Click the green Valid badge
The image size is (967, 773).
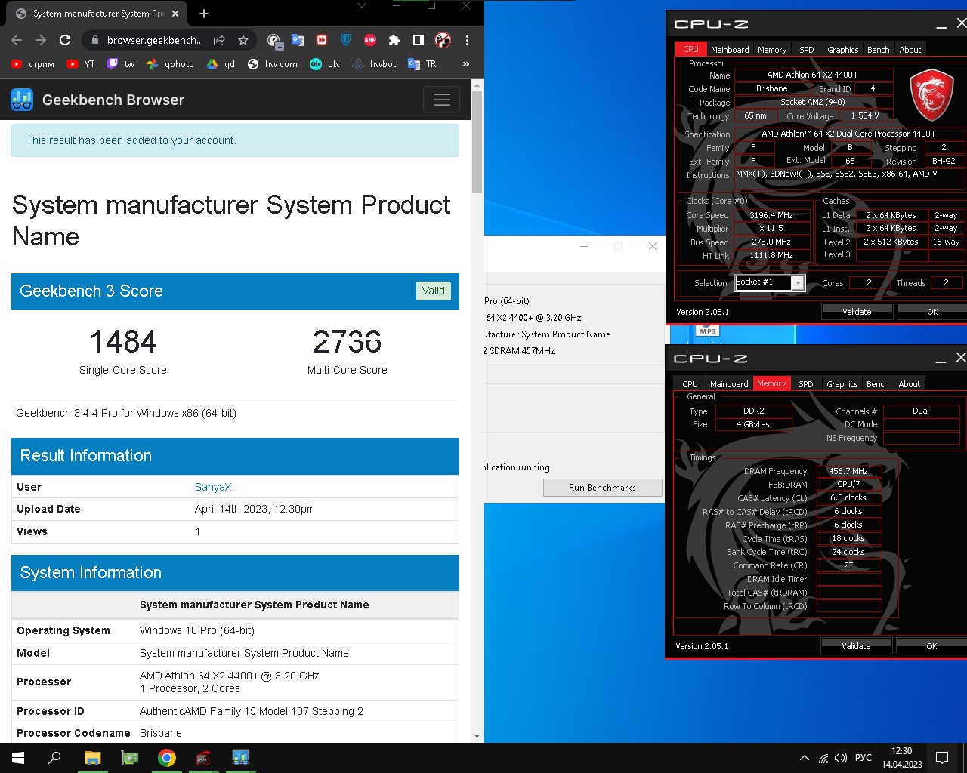tap(434, 291)
